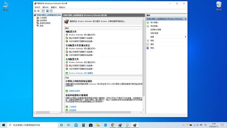Select the 此电脑 desktop icon
227x128 pixels.
pos(6,6)
